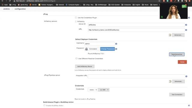Open the Jfrog - Noy bookmark folder
192x108 pixels.
pyautogui.click(x=88, y=5)
